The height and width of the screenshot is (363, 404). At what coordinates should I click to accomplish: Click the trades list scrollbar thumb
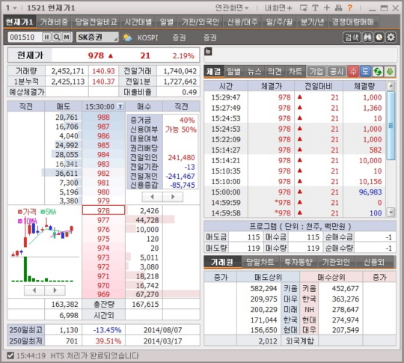[x=391, y=126]
